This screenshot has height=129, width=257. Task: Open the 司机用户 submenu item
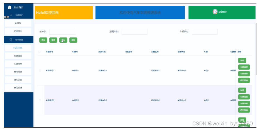tap(18, 31)
